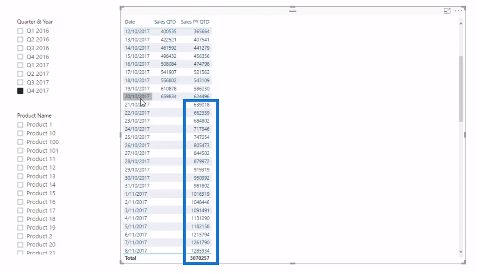This screenshot has height=274, width=477.
Task: Sort by the Sales QTD column header
Action: [165, 22]
